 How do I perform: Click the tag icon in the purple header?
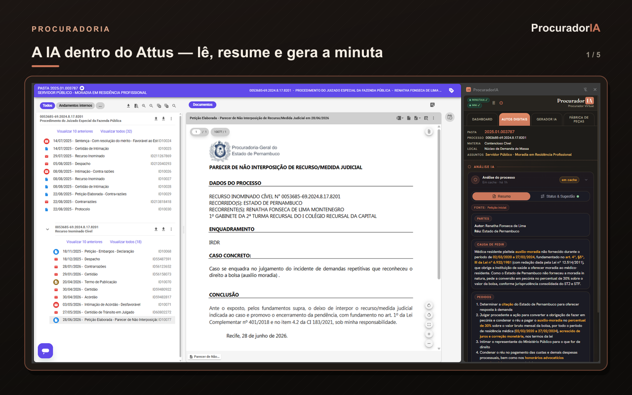tap(451, 90)
